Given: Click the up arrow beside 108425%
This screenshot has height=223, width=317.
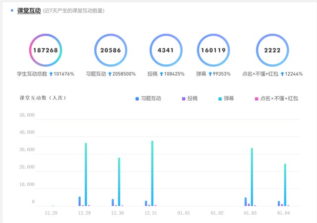Looking at the screenshot, I should pyautogui.click(x=161, y=74).
